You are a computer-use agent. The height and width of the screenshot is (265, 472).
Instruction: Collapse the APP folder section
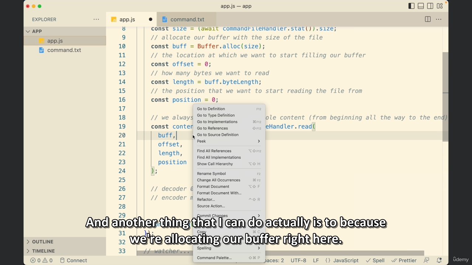65,31
